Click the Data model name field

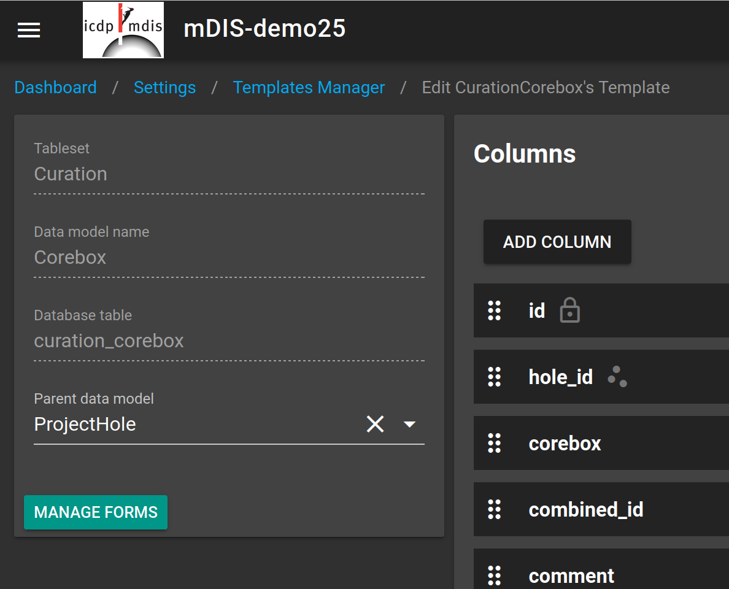coord(229,258)
